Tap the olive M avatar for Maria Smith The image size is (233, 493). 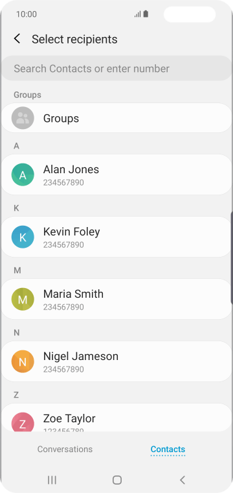[x=23, y=299]
